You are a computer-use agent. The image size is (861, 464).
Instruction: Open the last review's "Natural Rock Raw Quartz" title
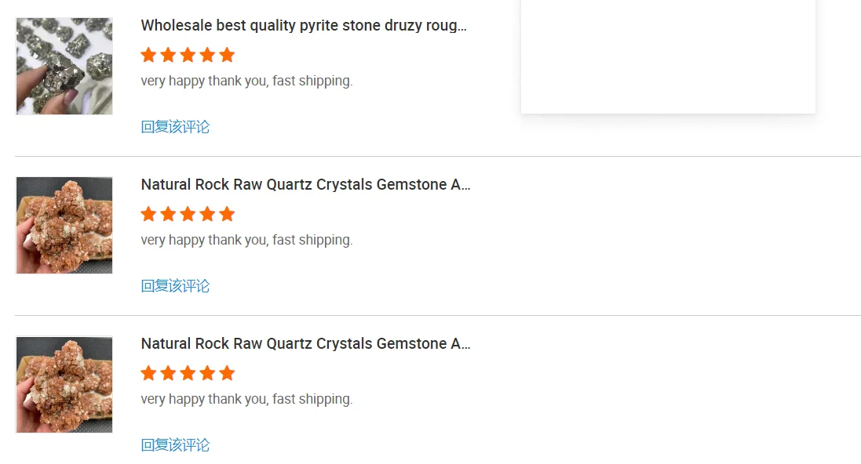305,344
